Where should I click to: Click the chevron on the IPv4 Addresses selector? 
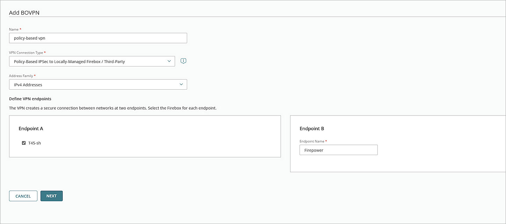[x=181, y=84]
